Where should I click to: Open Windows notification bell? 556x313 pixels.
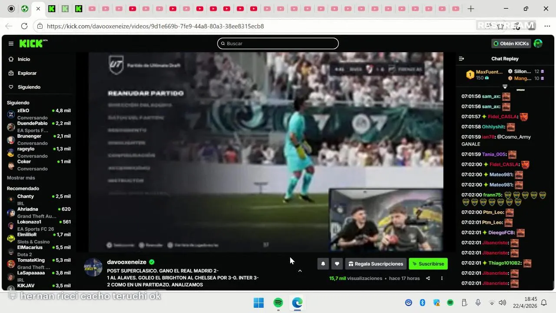[x=544, y=303]
